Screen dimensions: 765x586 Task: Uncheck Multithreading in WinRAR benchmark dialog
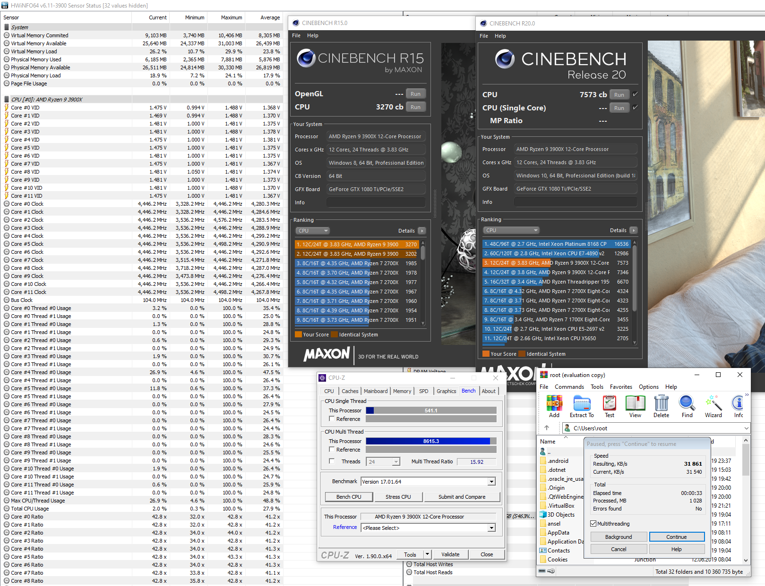(x=593, y=524)
